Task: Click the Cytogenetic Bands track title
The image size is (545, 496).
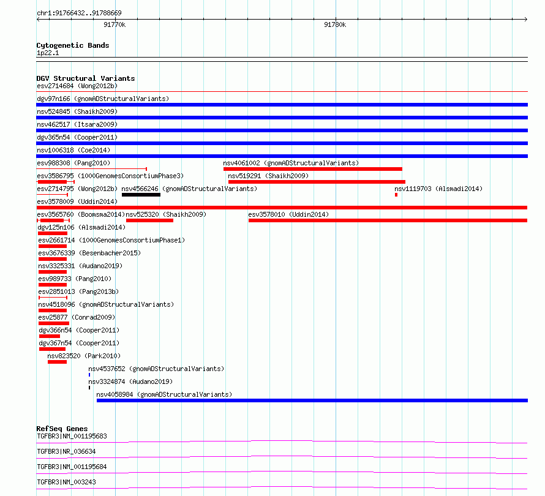Action: [73, 45]
